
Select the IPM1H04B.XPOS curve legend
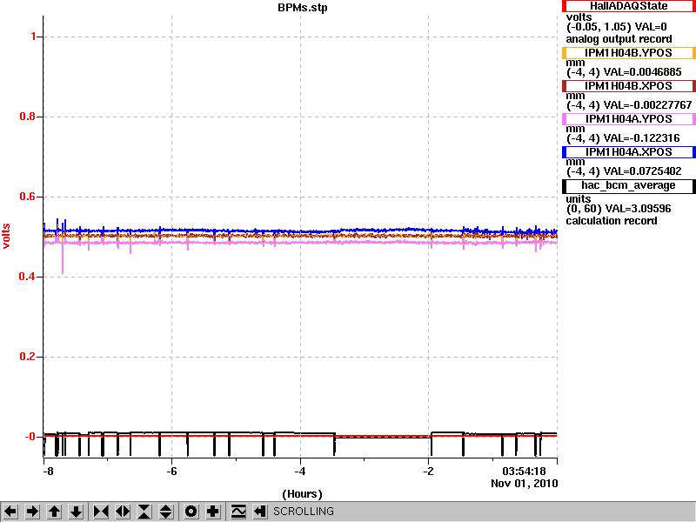(x=628, y=86)
